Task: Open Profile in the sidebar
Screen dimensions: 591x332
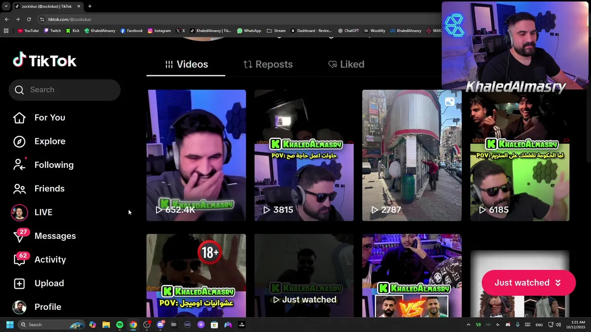Action: click(x=37, y=307)
